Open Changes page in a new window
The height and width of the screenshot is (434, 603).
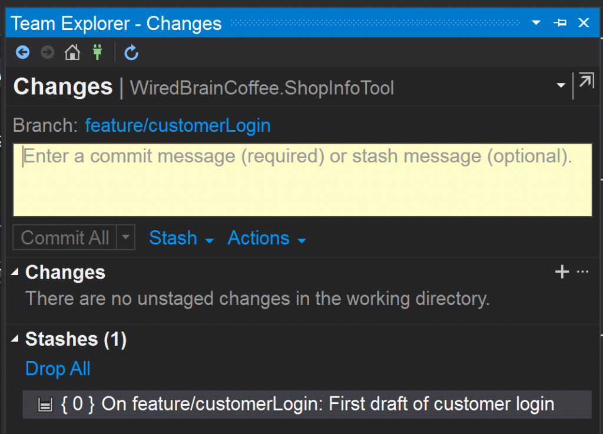tap(586, 80)
